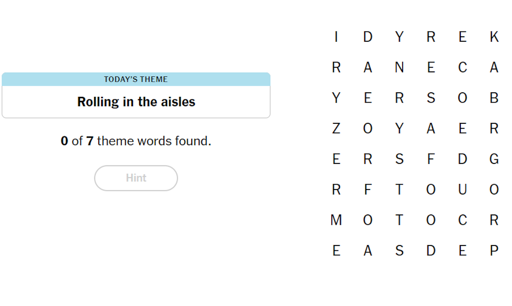Select the letter K ending the top row
This screenshot has width=512, height=306.
tap(494, 37)
